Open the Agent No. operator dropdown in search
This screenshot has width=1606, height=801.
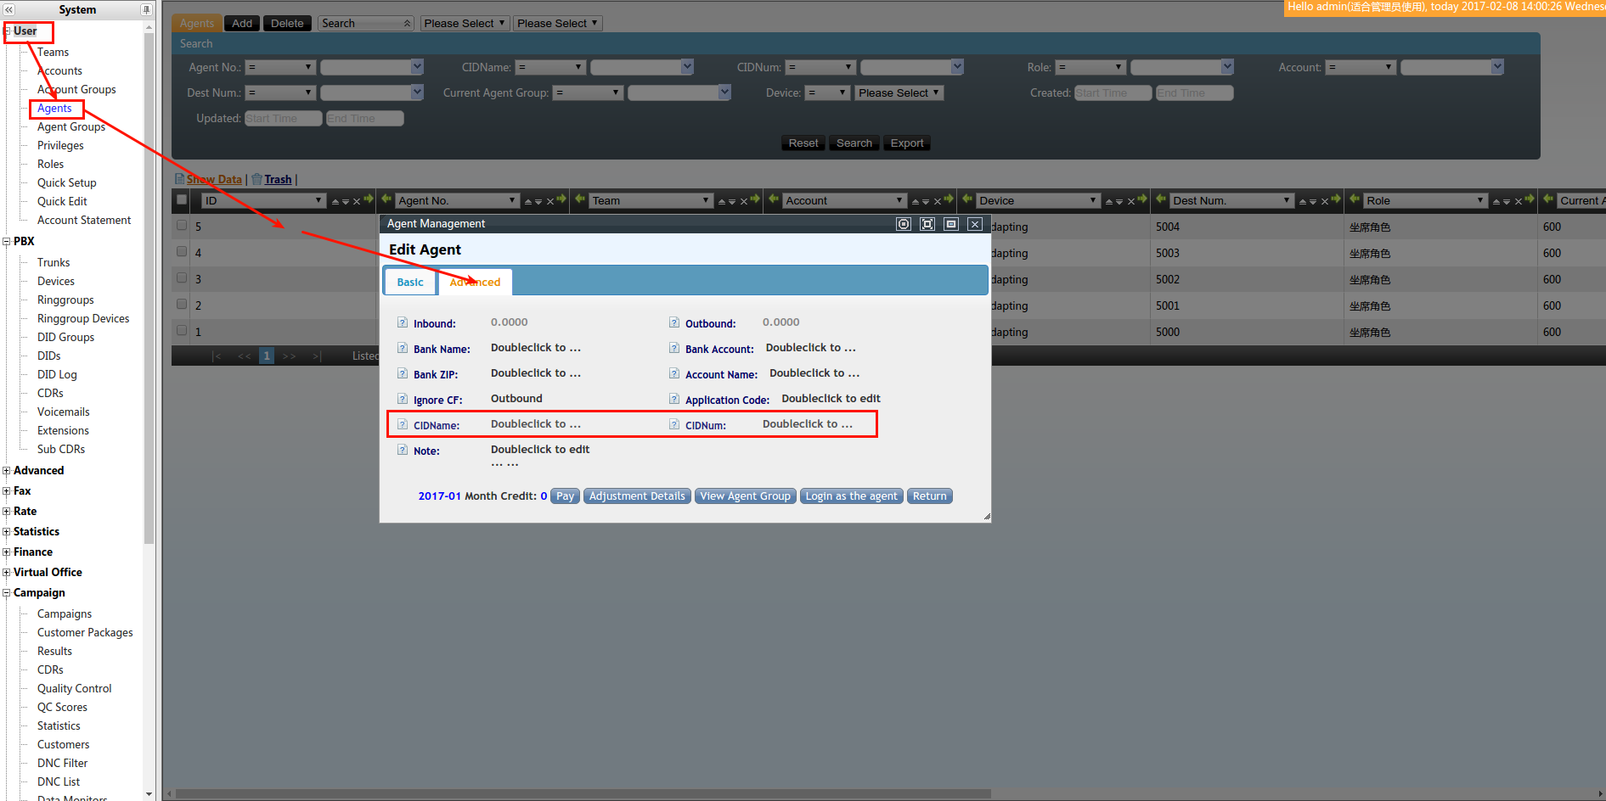pos(280,68)
